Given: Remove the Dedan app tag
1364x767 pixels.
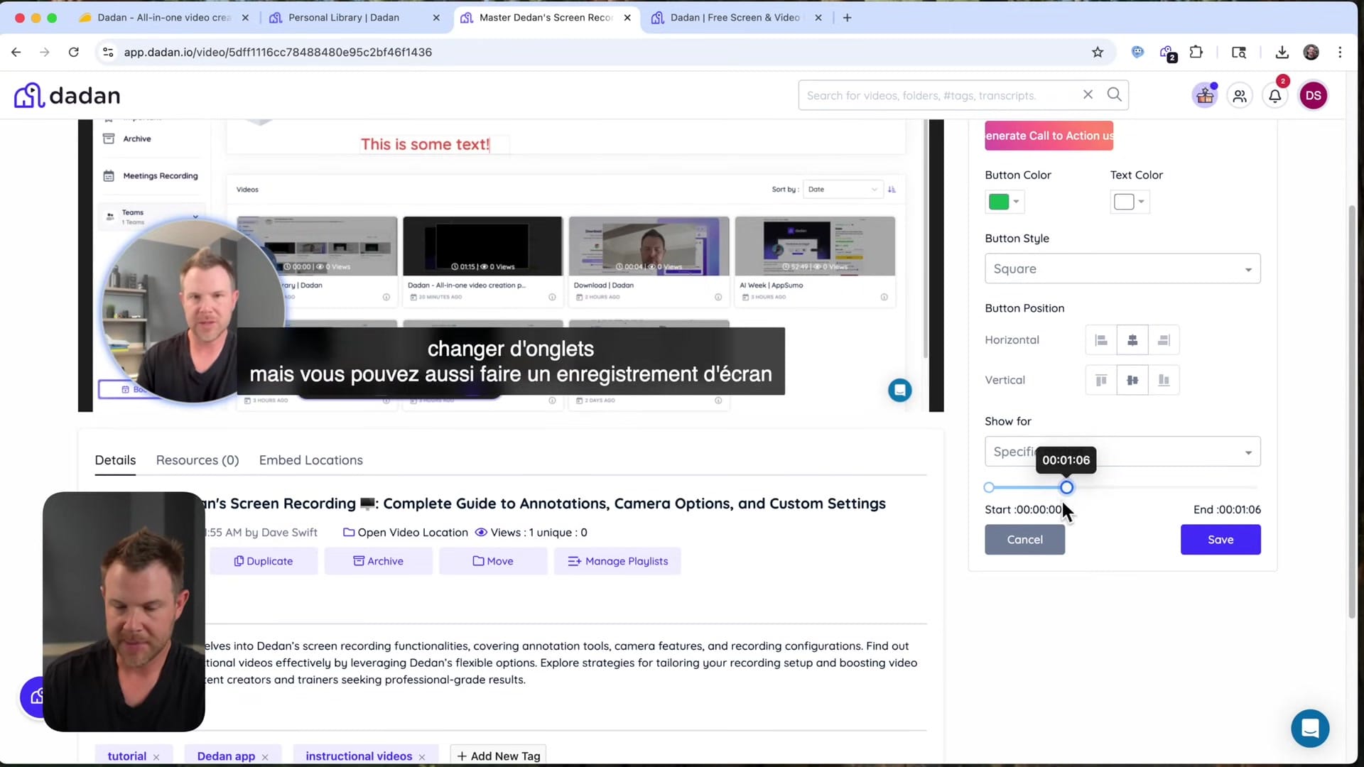Looking at the screenshot, I should tap(265, 757).
